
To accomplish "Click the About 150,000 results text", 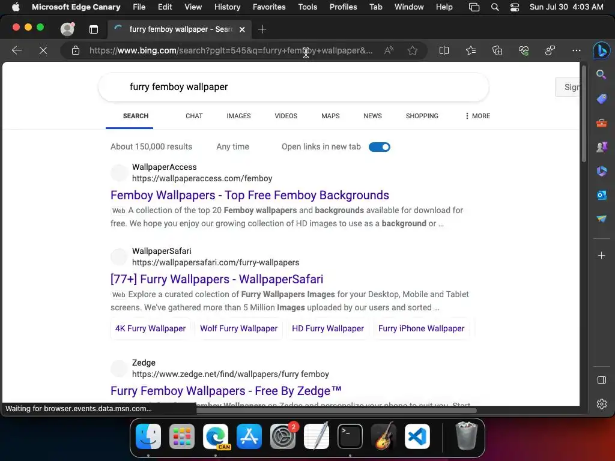I will click(x=151, y=146).
